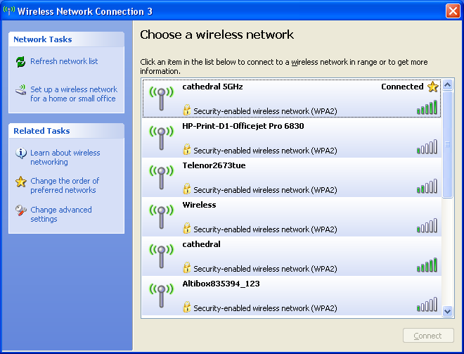Open Change advanced settings link
The image size is (464, 354).
61,214
